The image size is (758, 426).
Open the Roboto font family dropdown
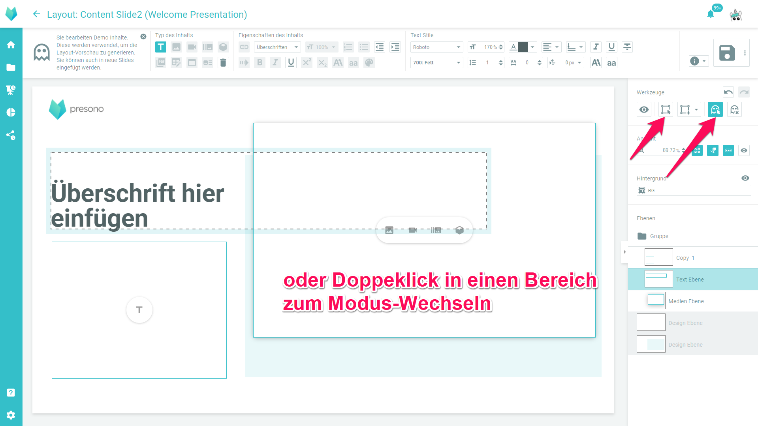click(436, 47)
